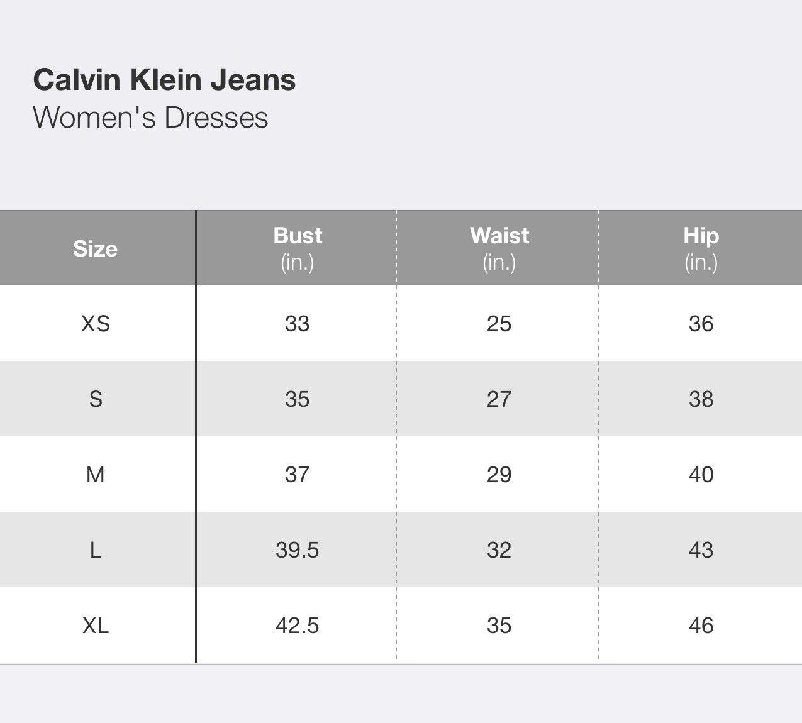Screen dimensions: 802x723
Task: Select the M hip value 40
Action: click(701, 475)
